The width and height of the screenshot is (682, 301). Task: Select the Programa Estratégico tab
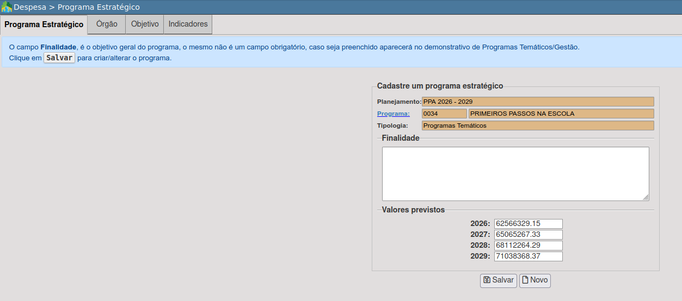click(x=44, y=25)
